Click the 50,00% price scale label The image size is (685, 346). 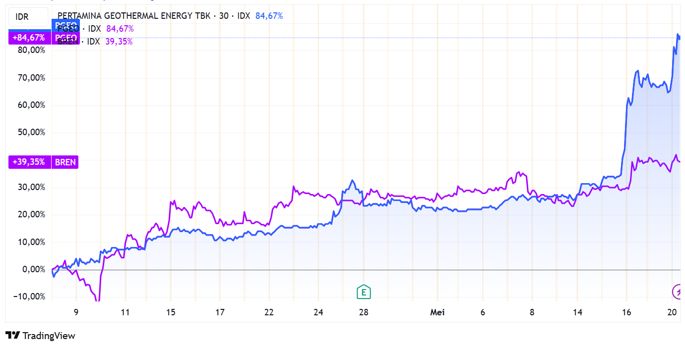point(31,133)
